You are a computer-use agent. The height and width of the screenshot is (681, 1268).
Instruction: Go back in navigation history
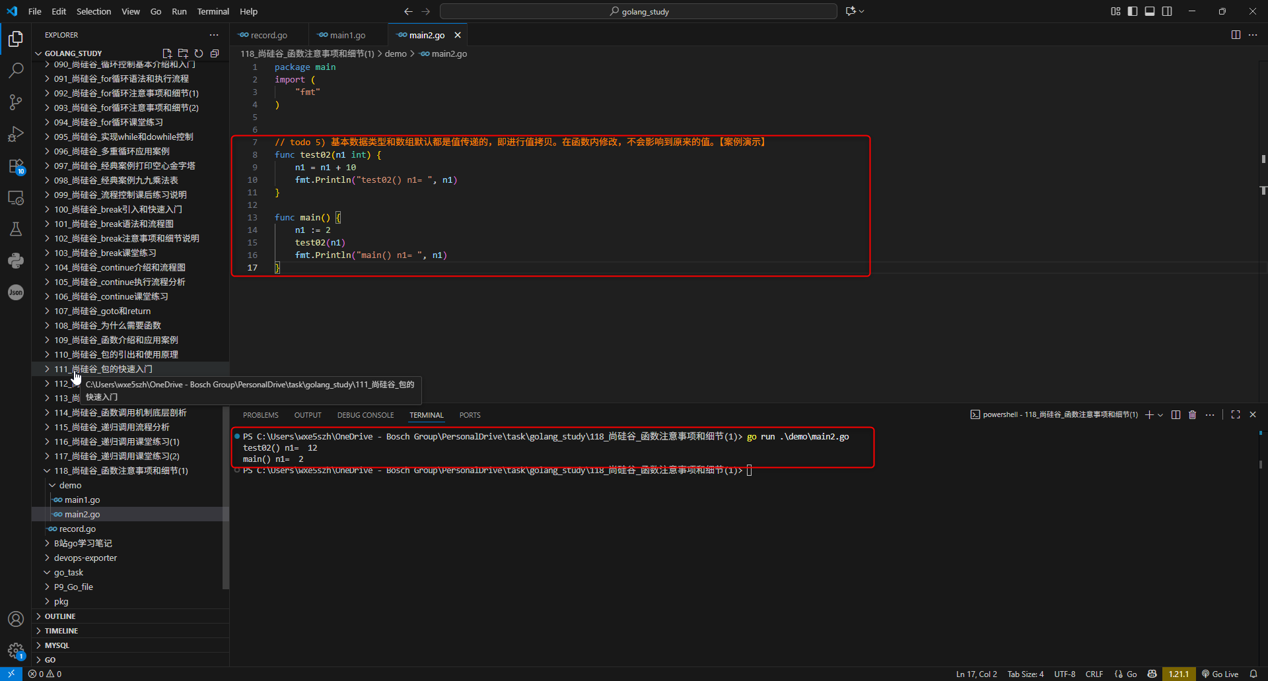click(x=408, y=11)
